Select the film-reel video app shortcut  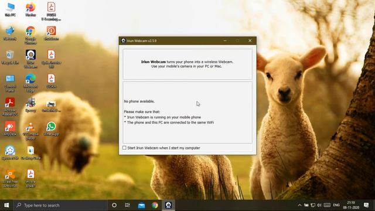click(x=10, y=152)
